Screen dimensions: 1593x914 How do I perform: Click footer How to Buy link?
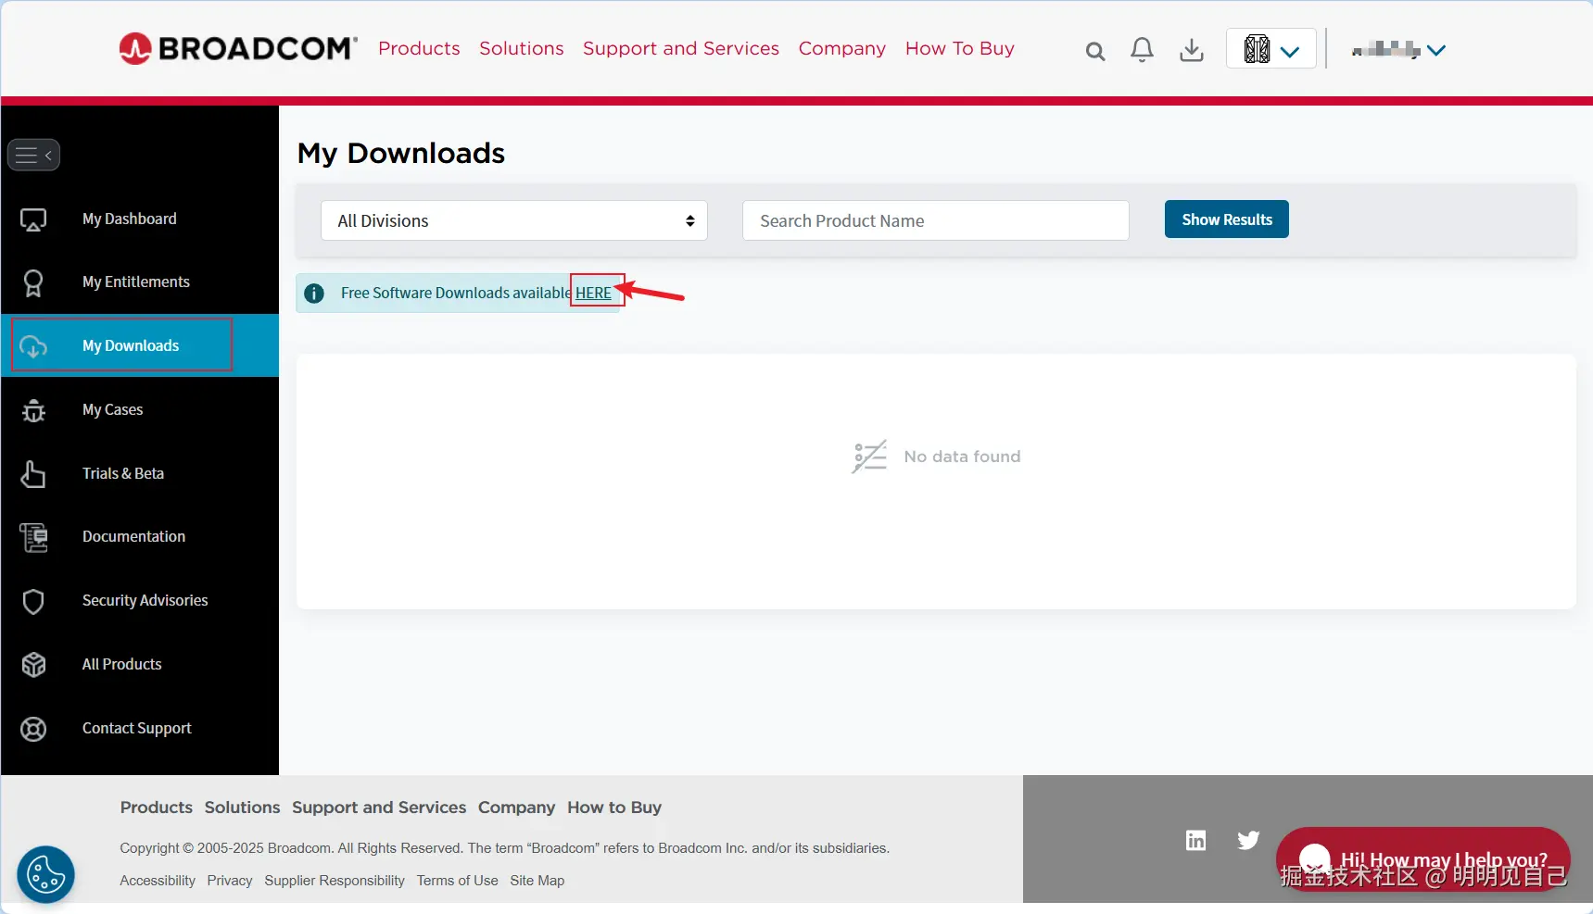614,808
